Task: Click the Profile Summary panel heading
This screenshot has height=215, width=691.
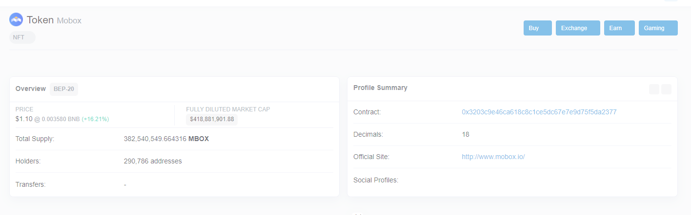Action: click(380, 88)
